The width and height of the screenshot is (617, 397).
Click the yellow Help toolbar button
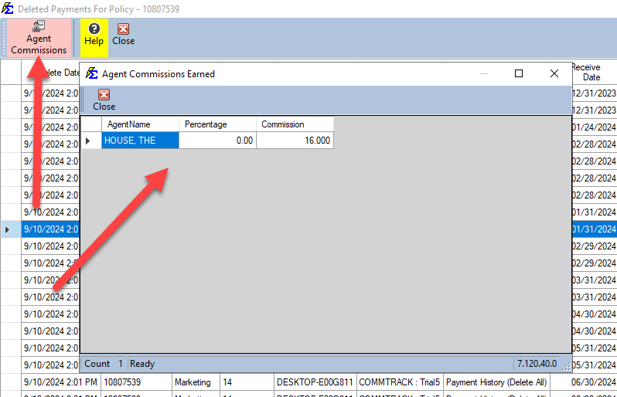94,35
